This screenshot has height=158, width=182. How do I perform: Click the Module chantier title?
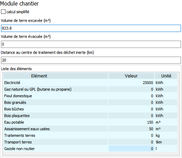[19, 3]
